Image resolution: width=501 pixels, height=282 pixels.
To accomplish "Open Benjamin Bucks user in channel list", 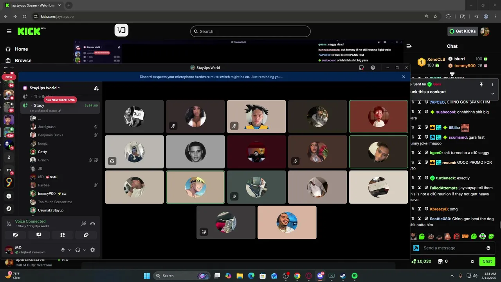I will tap(50, 135).
